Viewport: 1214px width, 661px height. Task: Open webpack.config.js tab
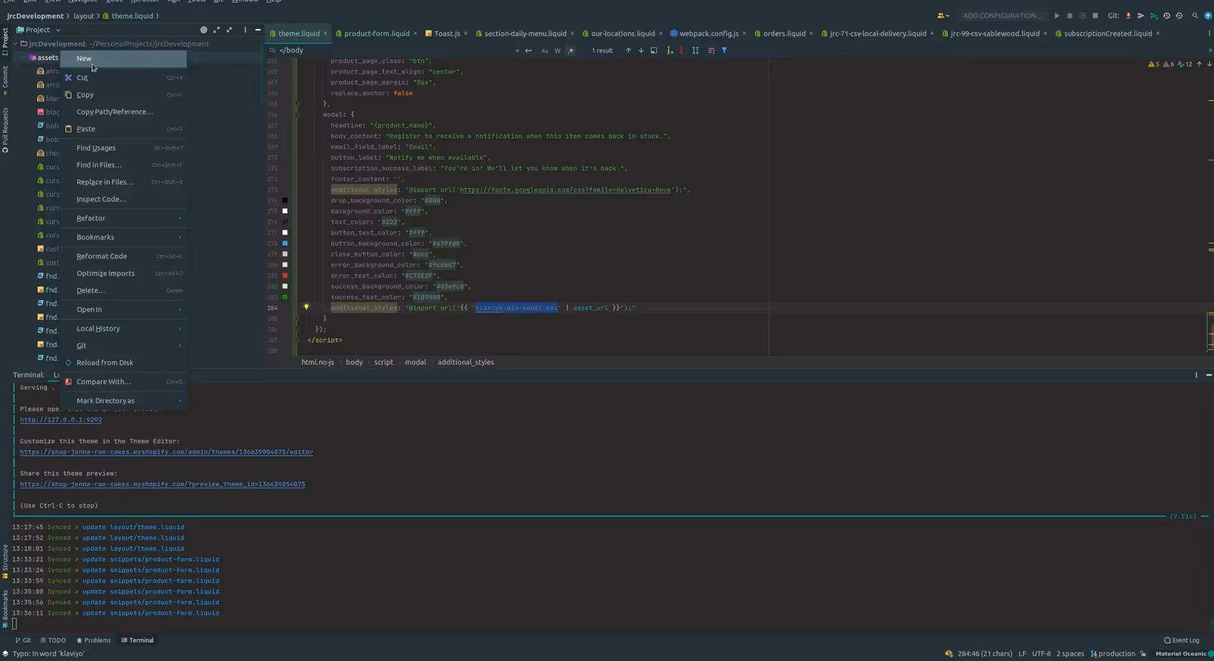[709, 33]
